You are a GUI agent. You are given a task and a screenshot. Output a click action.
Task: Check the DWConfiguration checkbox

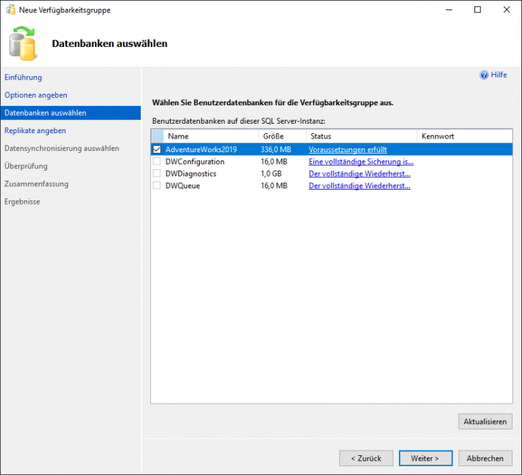[x=157, y=162]
